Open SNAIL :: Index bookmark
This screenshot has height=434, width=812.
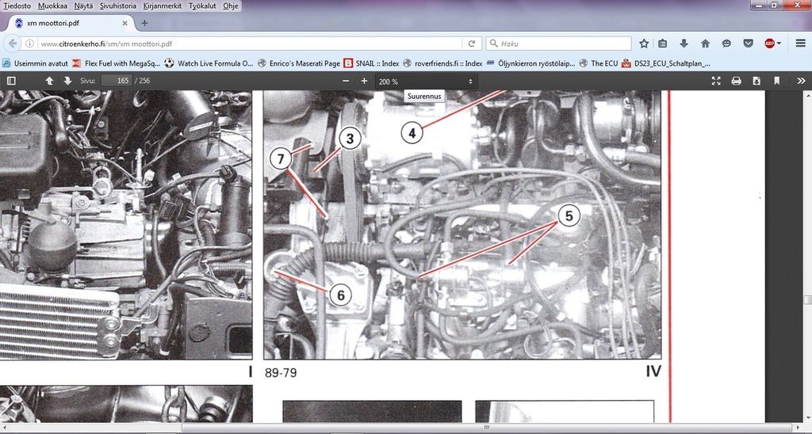371,63
